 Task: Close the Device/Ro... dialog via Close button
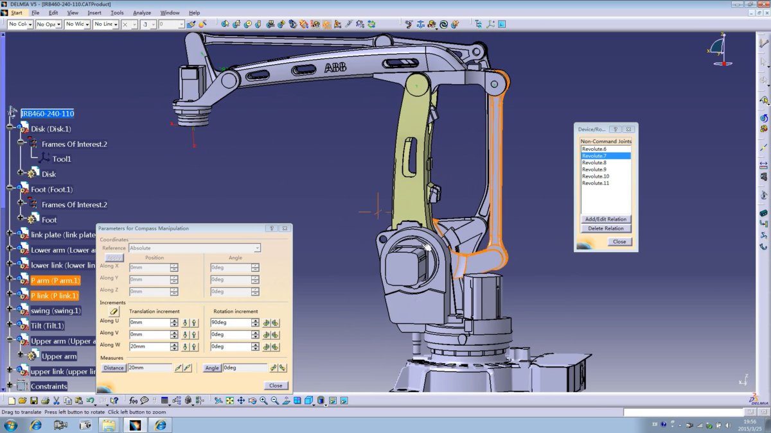(619, 242)
